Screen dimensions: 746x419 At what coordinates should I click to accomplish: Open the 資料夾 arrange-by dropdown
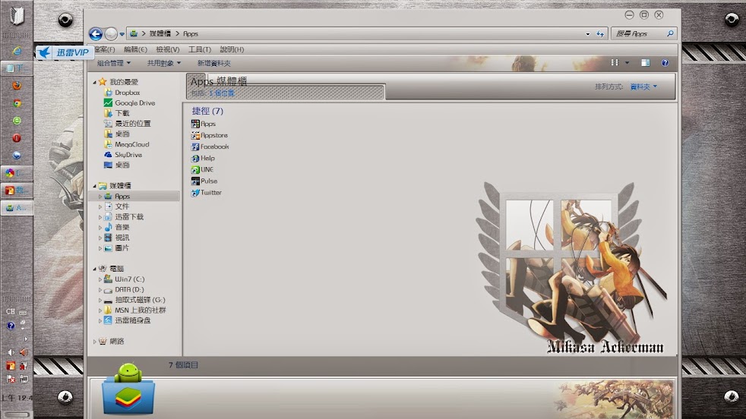click(643, 87)
